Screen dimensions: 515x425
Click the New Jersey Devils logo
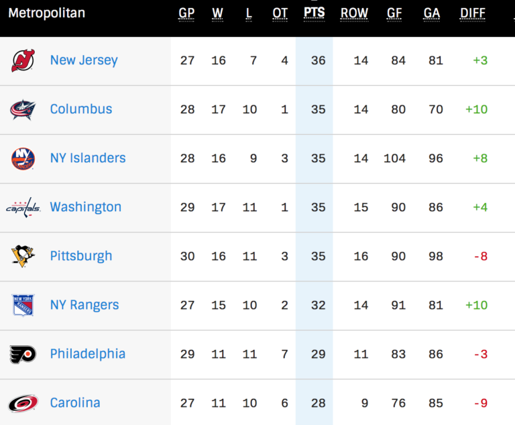(23, 60)
